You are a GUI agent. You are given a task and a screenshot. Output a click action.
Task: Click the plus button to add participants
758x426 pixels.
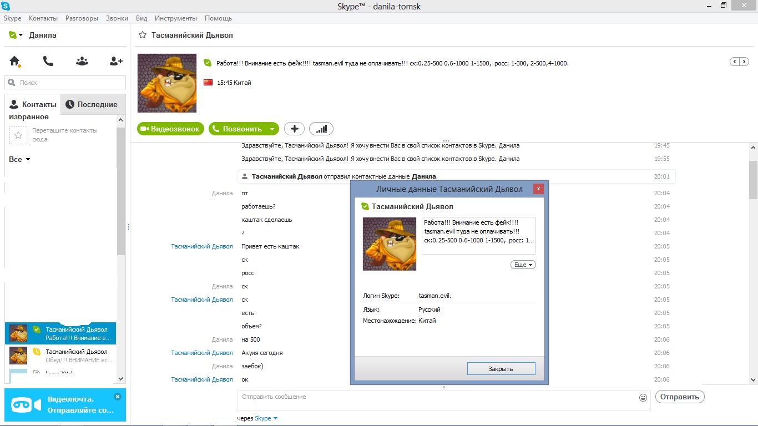[x=294, y=129]
